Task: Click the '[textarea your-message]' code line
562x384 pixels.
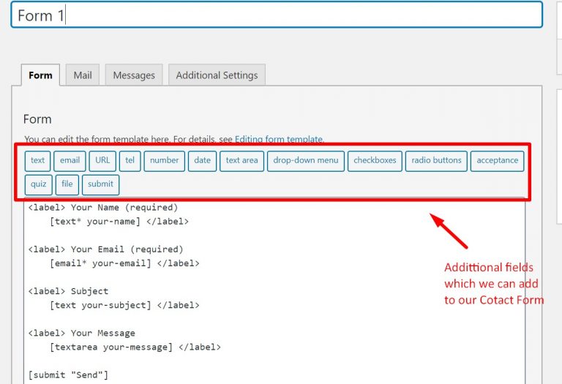Action: coord(135,347)
